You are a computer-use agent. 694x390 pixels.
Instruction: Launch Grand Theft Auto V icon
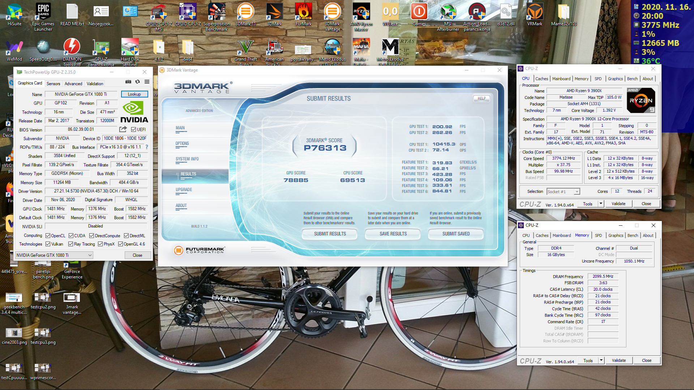245,52
